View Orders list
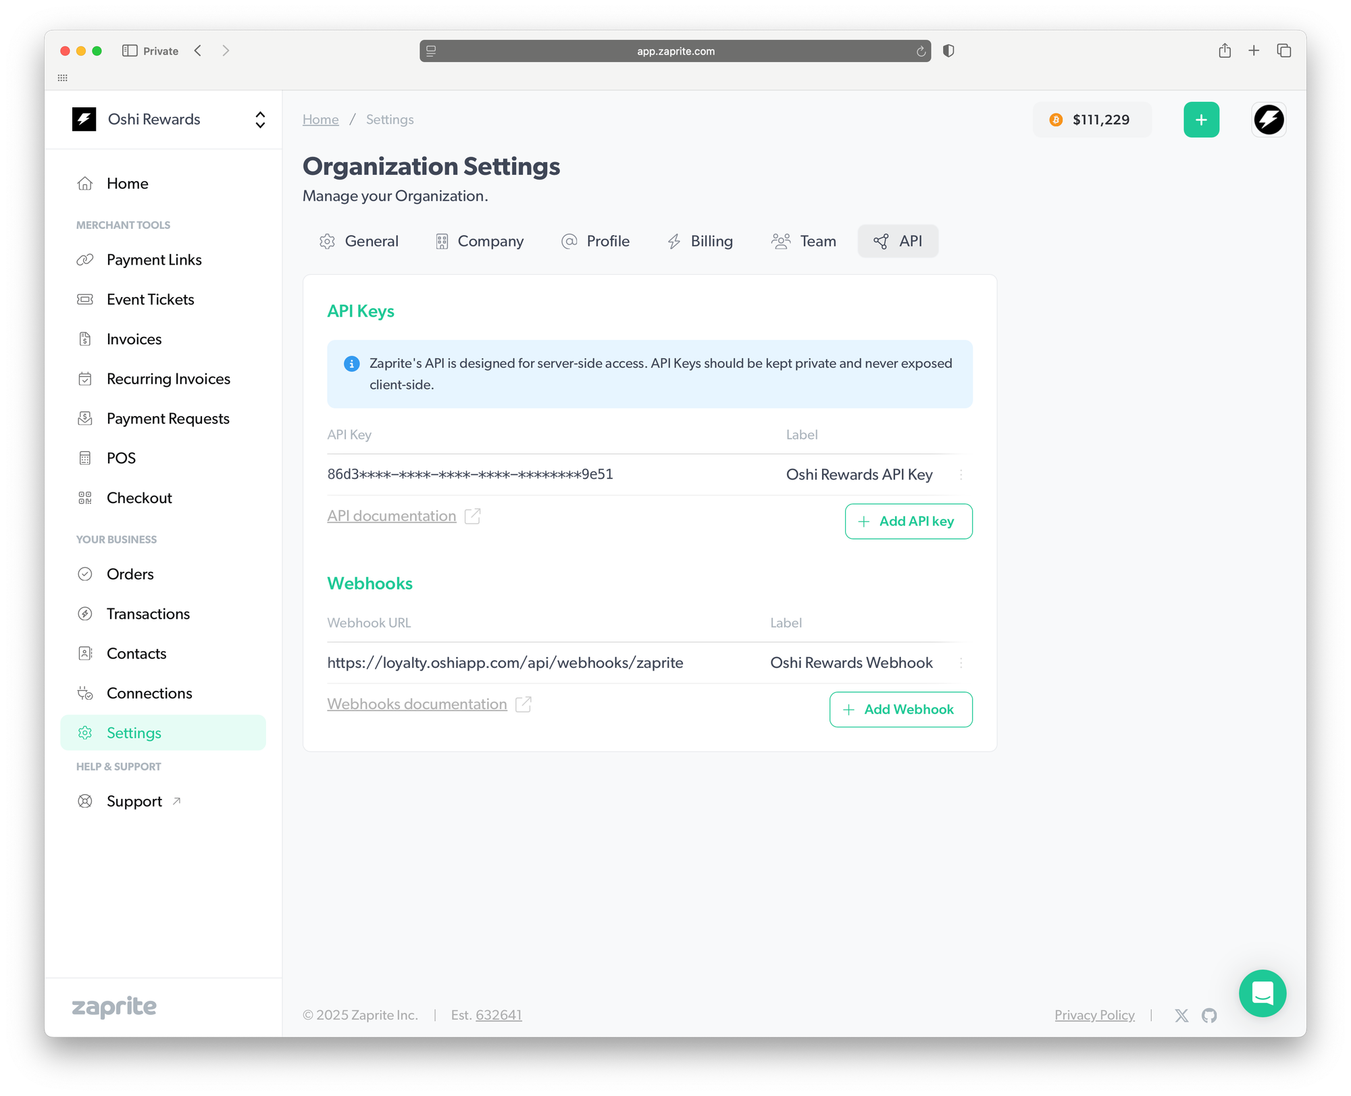The height and width of the screenshot is (1096, 1351). (163, 574)
